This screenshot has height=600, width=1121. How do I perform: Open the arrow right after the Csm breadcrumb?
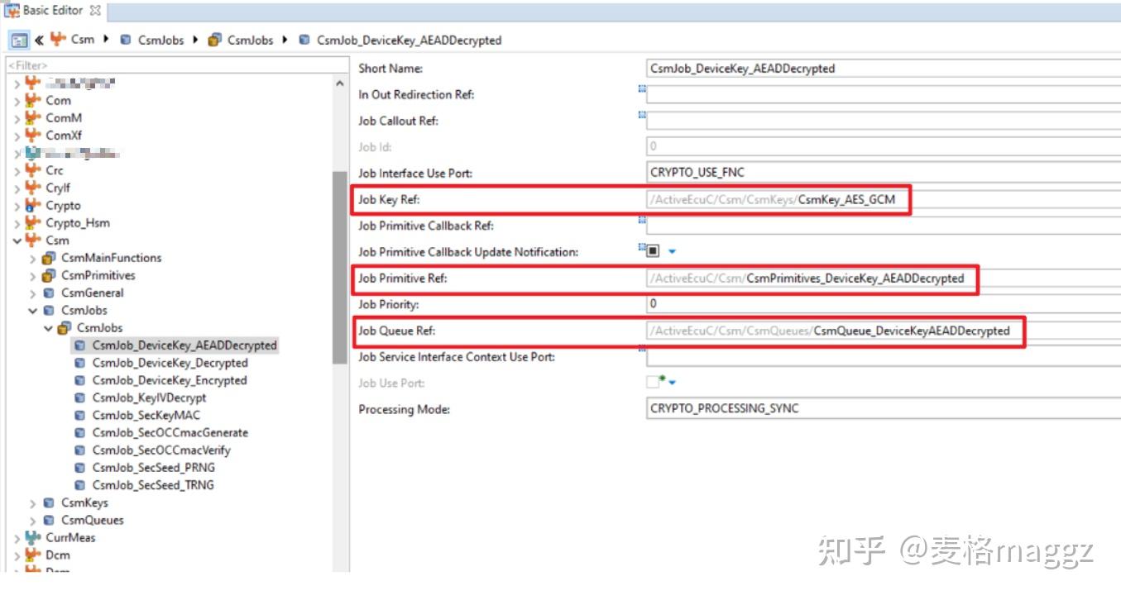pos(107,40)
